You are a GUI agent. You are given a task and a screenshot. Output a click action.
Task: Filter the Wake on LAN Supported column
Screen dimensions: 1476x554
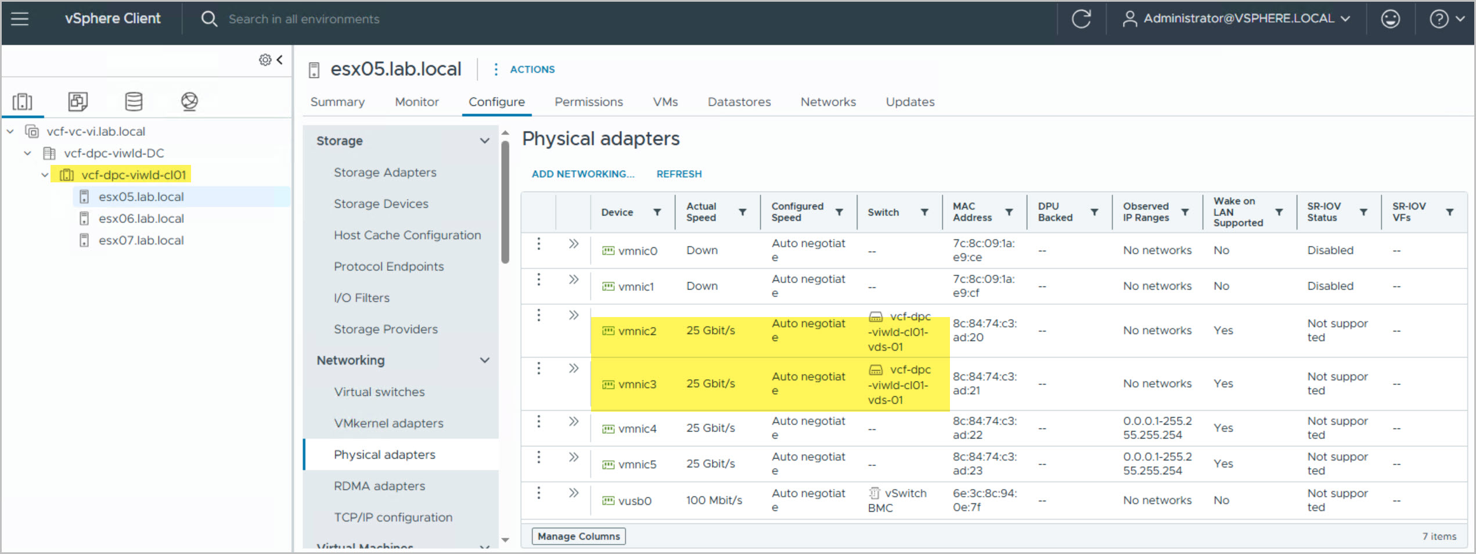[1279, 213]
